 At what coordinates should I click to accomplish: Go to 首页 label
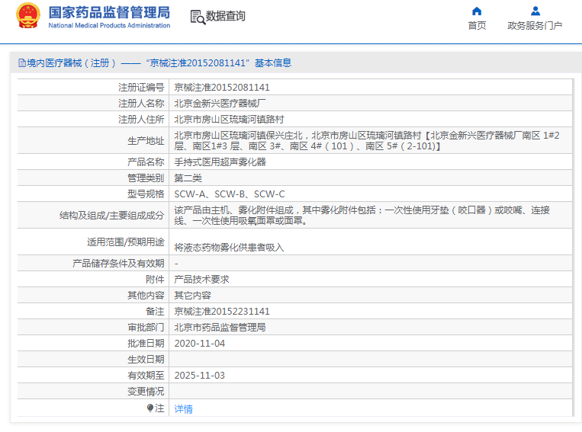477,25
